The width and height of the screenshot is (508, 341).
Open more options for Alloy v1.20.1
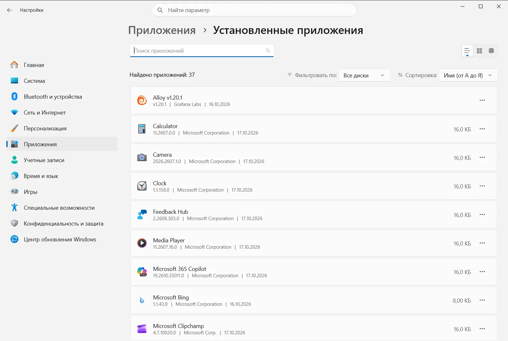[482, 100]
